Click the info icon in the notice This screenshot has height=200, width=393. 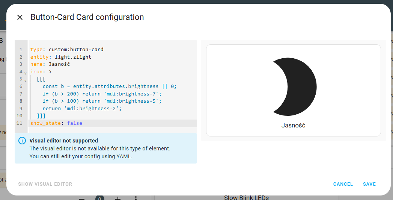click(22, 141)
